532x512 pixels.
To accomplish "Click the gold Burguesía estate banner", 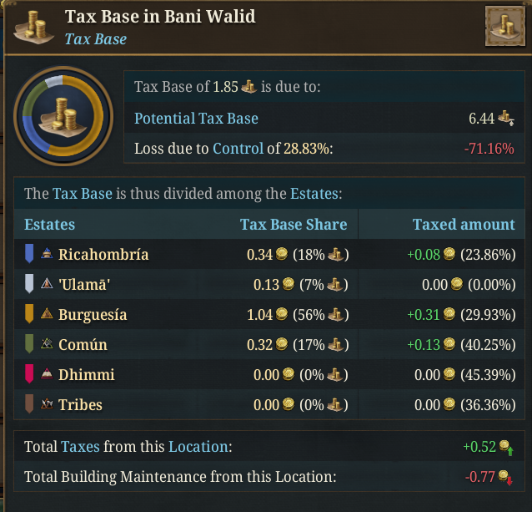I will pos(29,315).
